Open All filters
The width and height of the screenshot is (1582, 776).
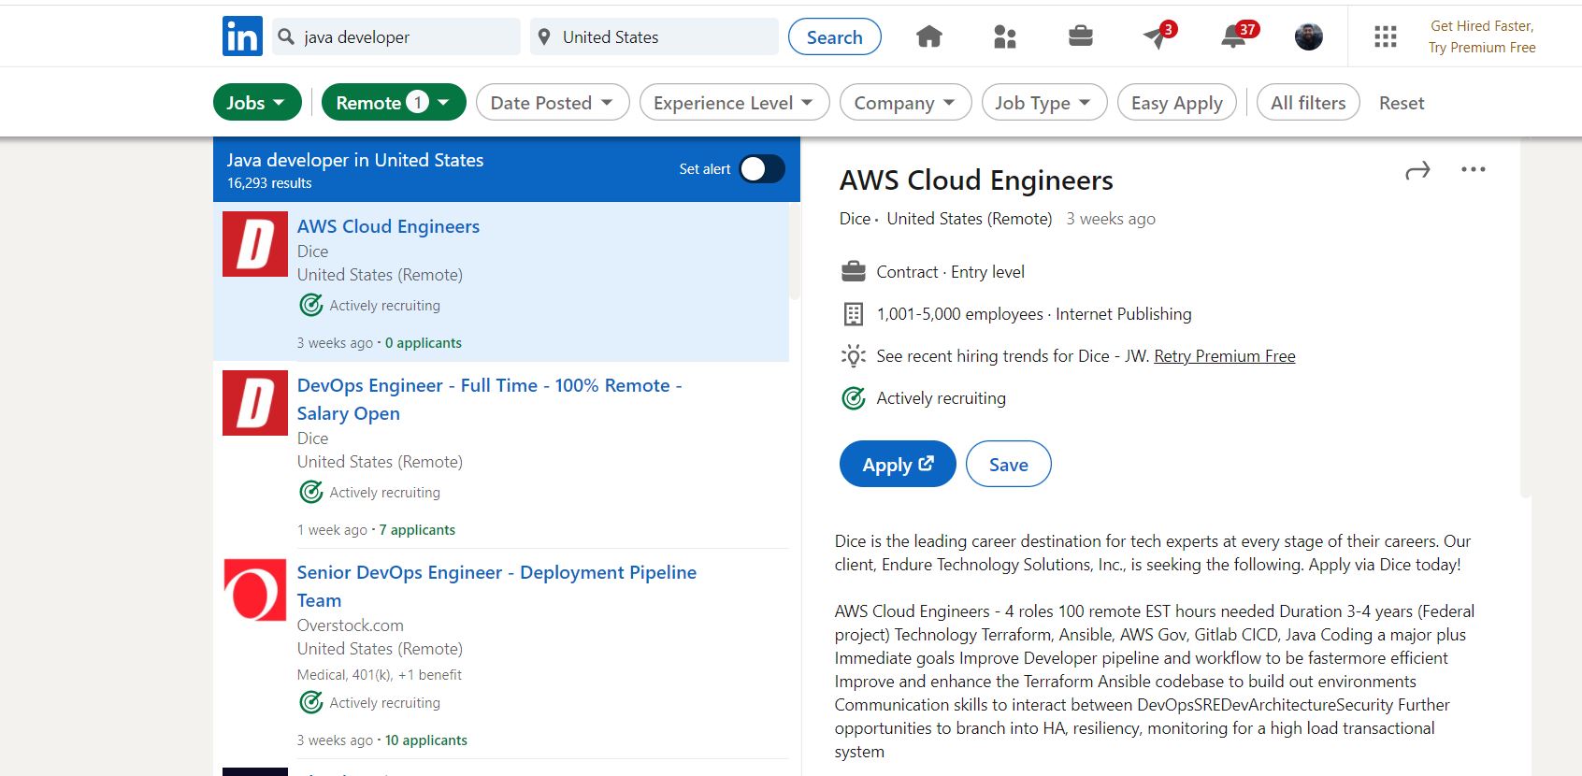(1308, 103)
